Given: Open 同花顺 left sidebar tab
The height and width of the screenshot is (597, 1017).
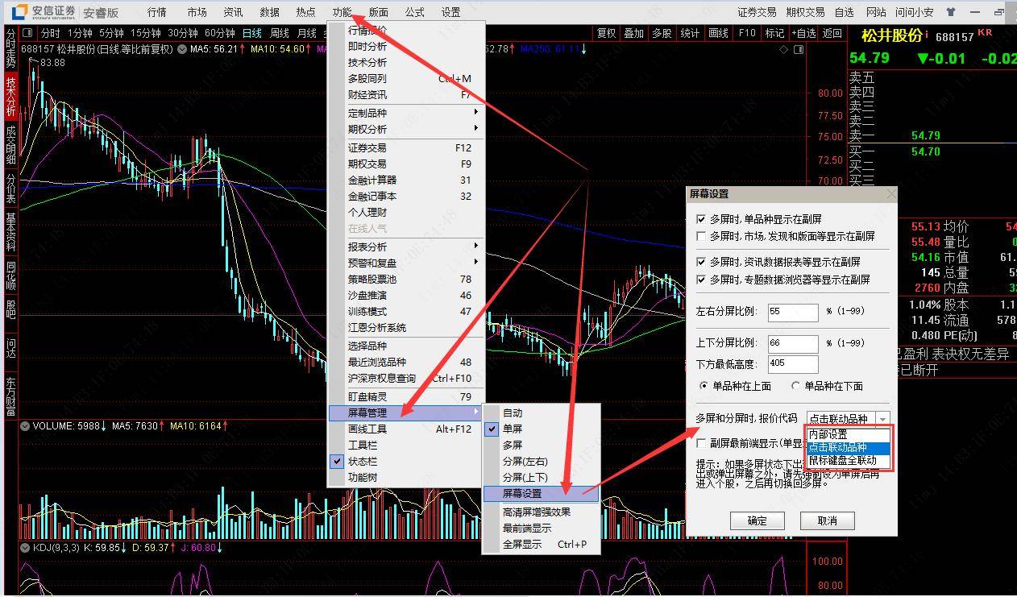Looking at the screenshot, I should (x=10, y=274).
